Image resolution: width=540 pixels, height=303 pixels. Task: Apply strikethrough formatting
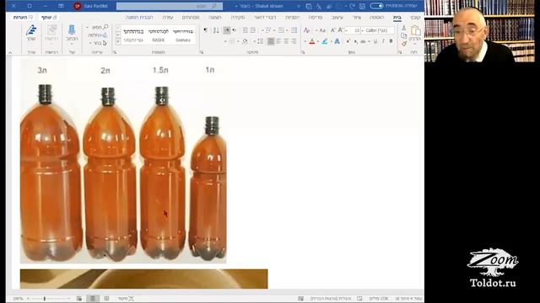pyautogui.click(x=363, y=41)
